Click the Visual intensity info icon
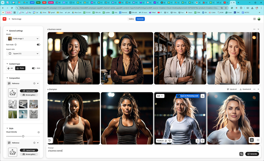 coord(39,132)
